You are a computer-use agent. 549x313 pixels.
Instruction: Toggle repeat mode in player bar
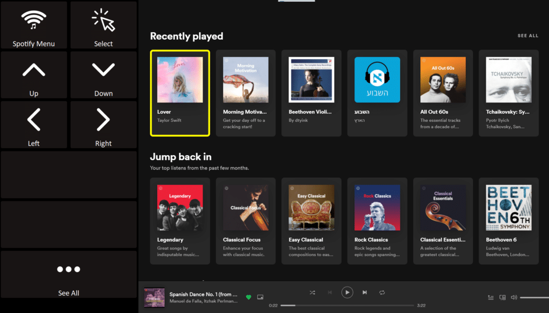click(x=382, y=292)
